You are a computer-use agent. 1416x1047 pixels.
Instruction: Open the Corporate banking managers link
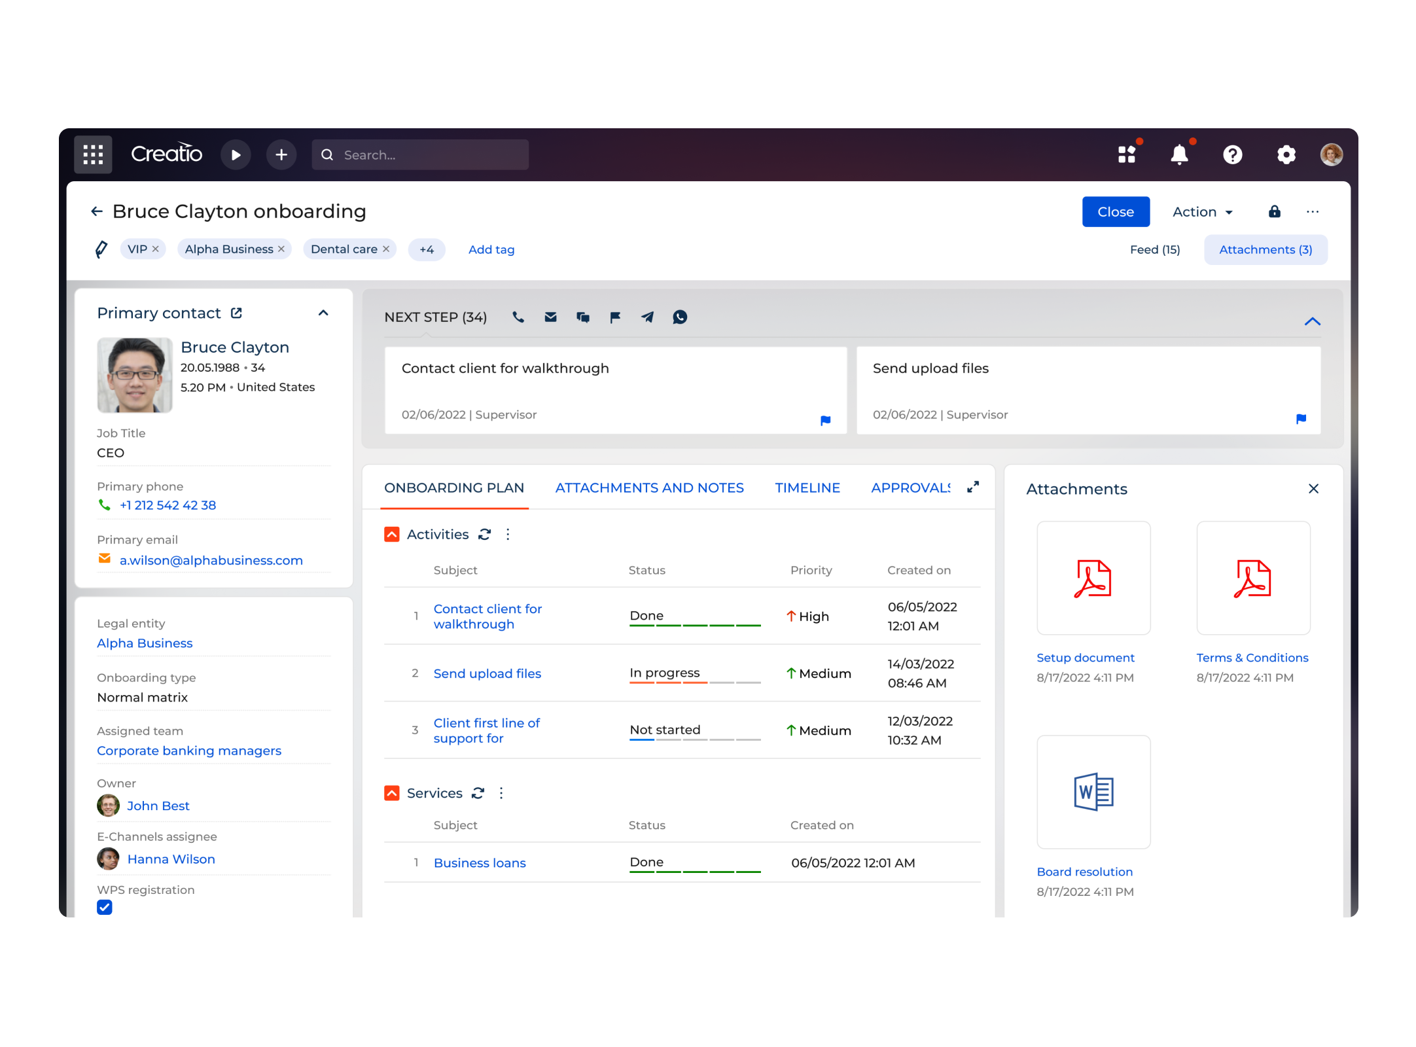(188, 751)
